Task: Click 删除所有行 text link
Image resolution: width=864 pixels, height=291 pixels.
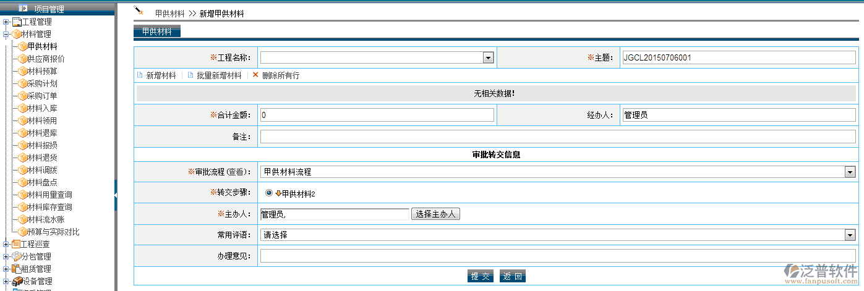Action: [x=281, y=75]
